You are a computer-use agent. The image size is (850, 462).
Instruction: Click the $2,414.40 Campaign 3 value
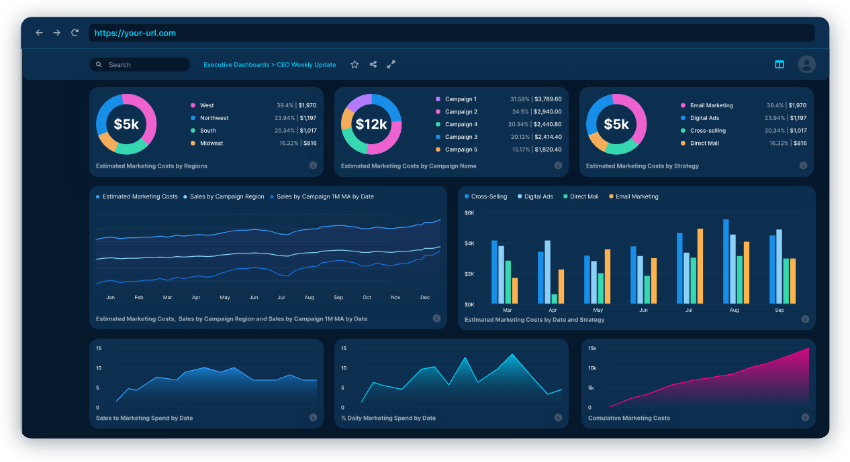coord(548,137)
